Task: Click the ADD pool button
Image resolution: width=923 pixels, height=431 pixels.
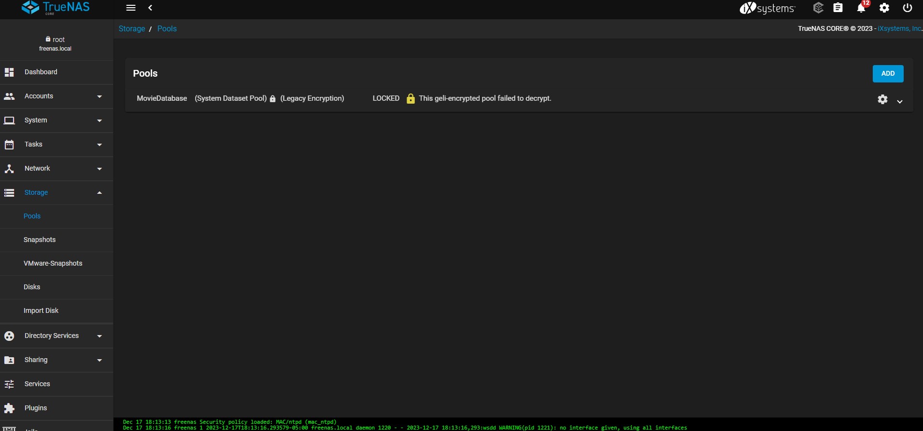Action: pos(888,74)
